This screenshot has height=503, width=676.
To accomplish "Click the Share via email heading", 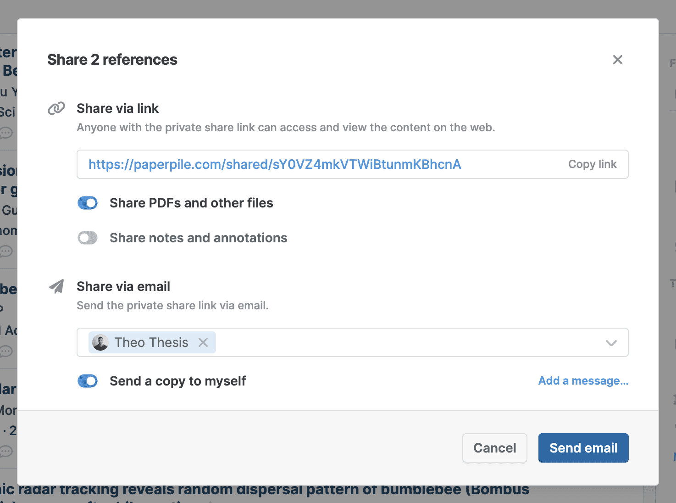I will tap(123, 286).
